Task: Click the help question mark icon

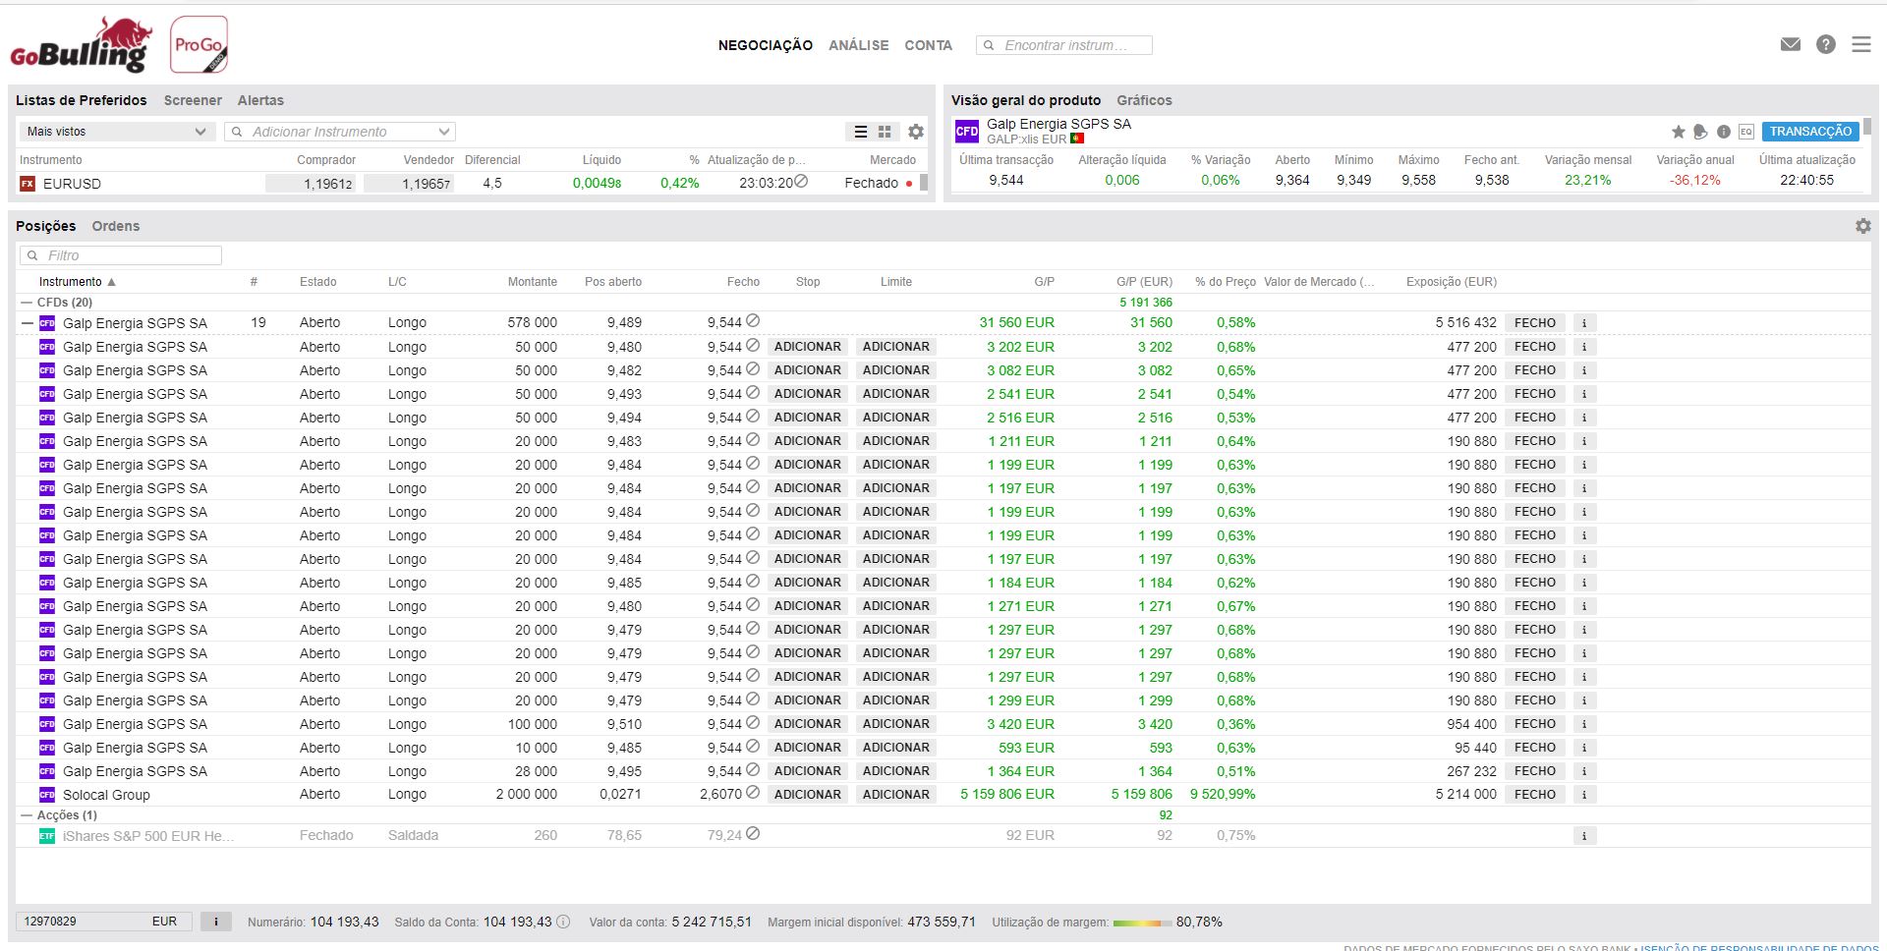Action: tap(1825, 44)
